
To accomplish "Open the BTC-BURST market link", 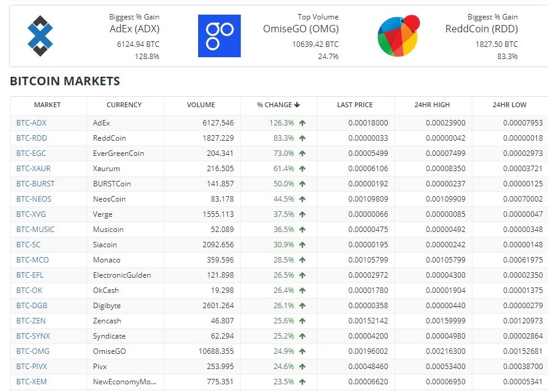I will pos(35,184).
